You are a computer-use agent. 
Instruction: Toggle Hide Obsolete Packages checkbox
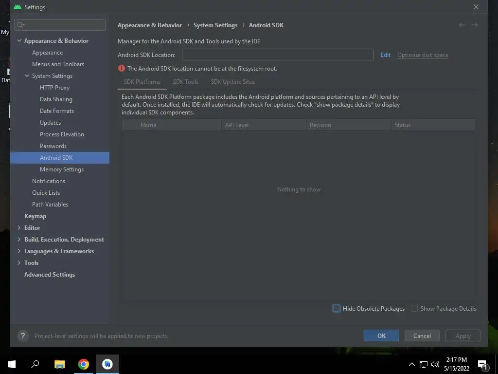pos(336,308)
